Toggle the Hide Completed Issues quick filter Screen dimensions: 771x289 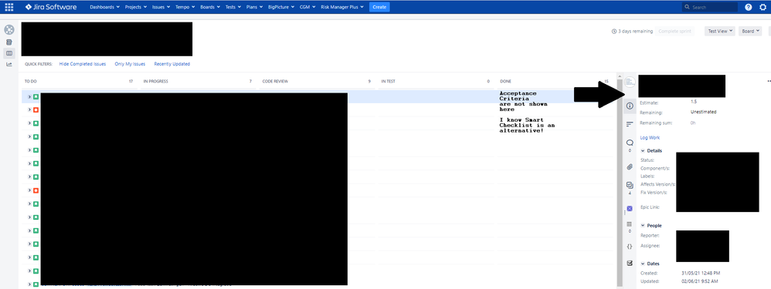tap(83, 64)
